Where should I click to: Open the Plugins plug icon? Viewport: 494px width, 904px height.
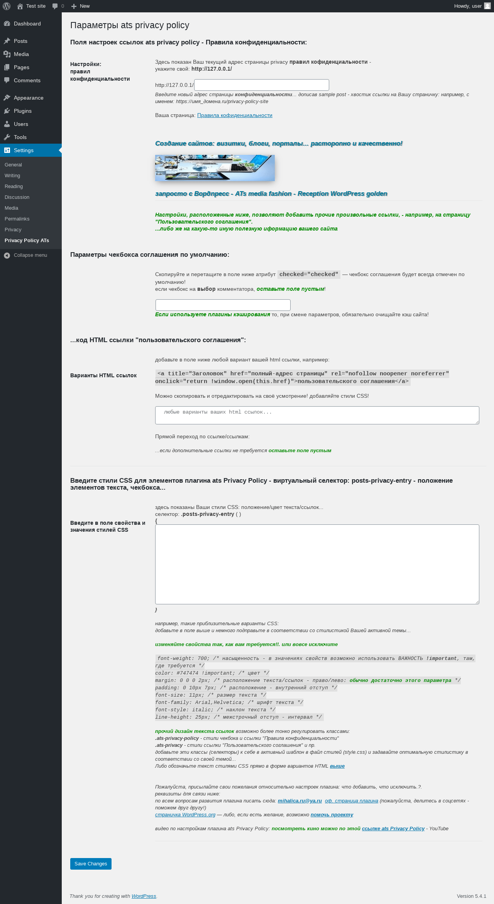tap(7, 111)
